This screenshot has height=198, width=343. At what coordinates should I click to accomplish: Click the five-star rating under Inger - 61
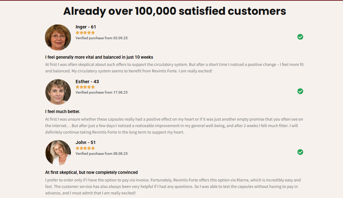(85, 32)
